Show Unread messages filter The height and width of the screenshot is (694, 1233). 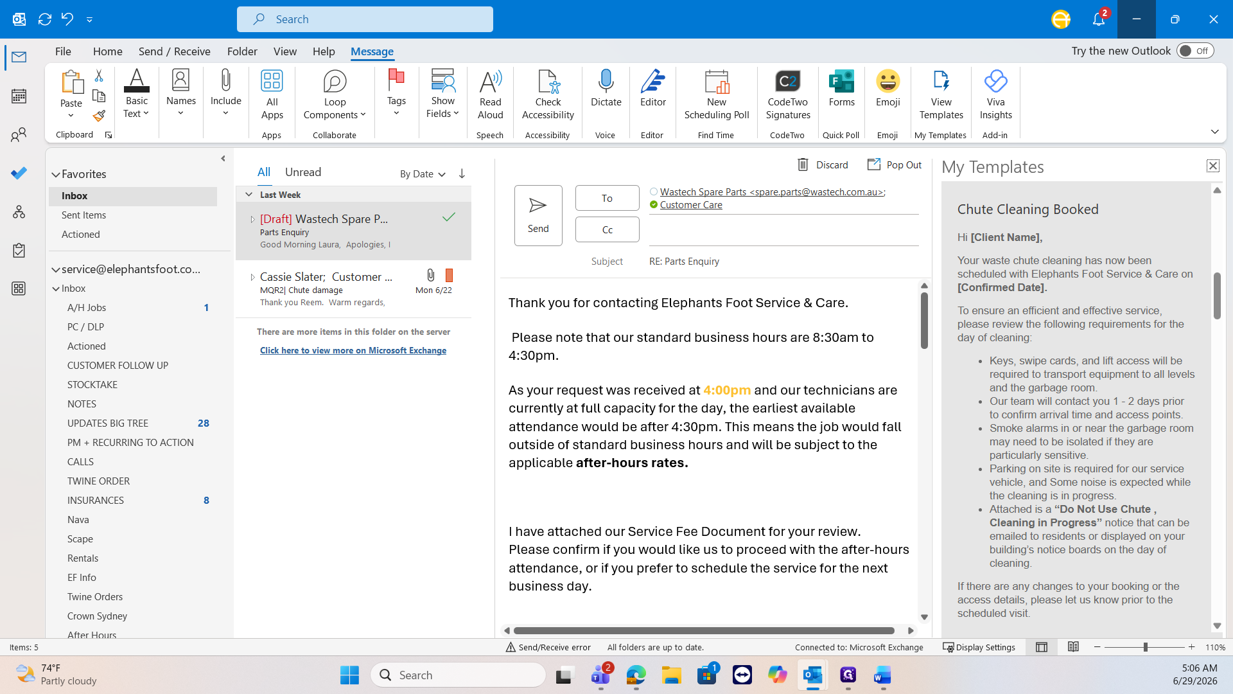coord(303,172)
